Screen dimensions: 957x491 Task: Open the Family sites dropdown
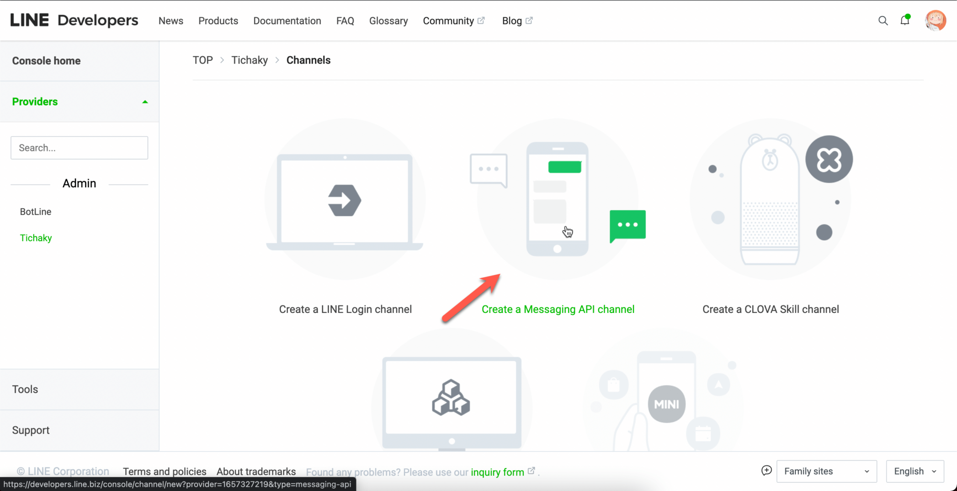826,471
